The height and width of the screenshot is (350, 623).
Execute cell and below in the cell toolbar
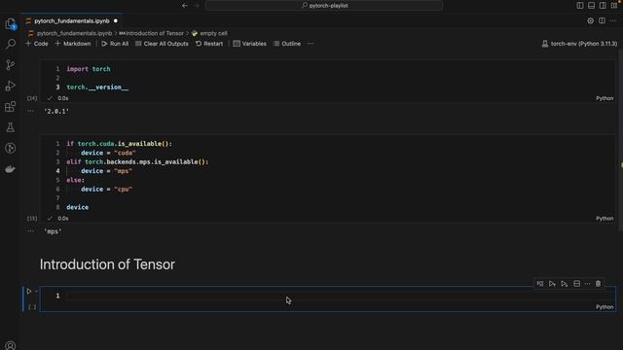[x=565, y=283]
